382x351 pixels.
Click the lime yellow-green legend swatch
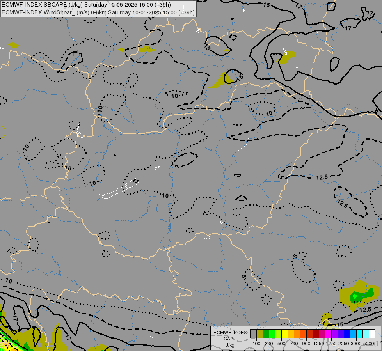(x=278, y=333)
